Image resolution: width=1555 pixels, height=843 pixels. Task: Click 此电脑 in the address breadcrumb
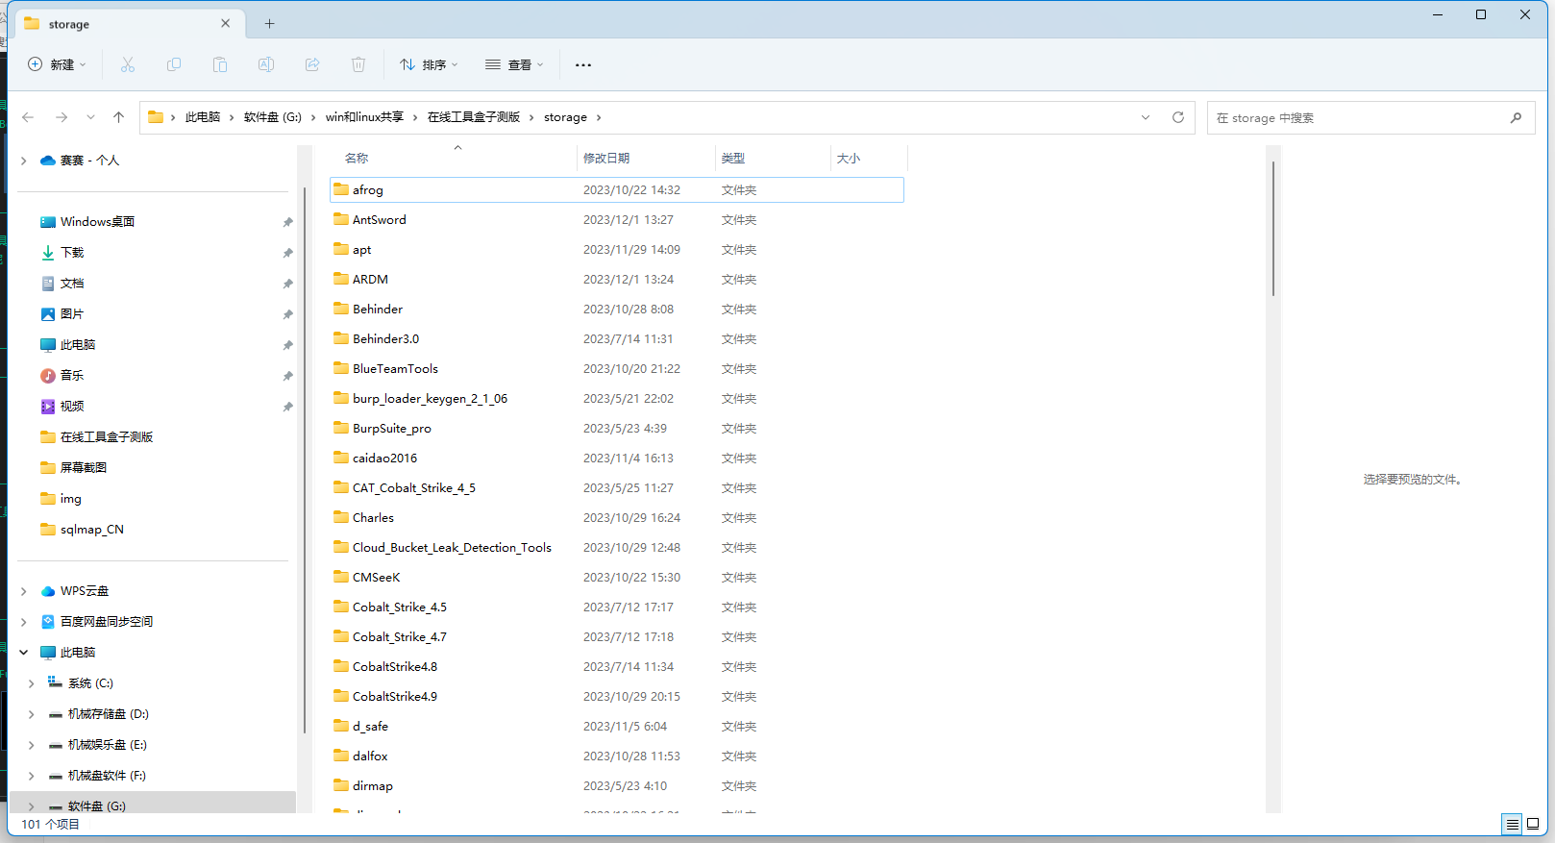click(x=203, y=117)
